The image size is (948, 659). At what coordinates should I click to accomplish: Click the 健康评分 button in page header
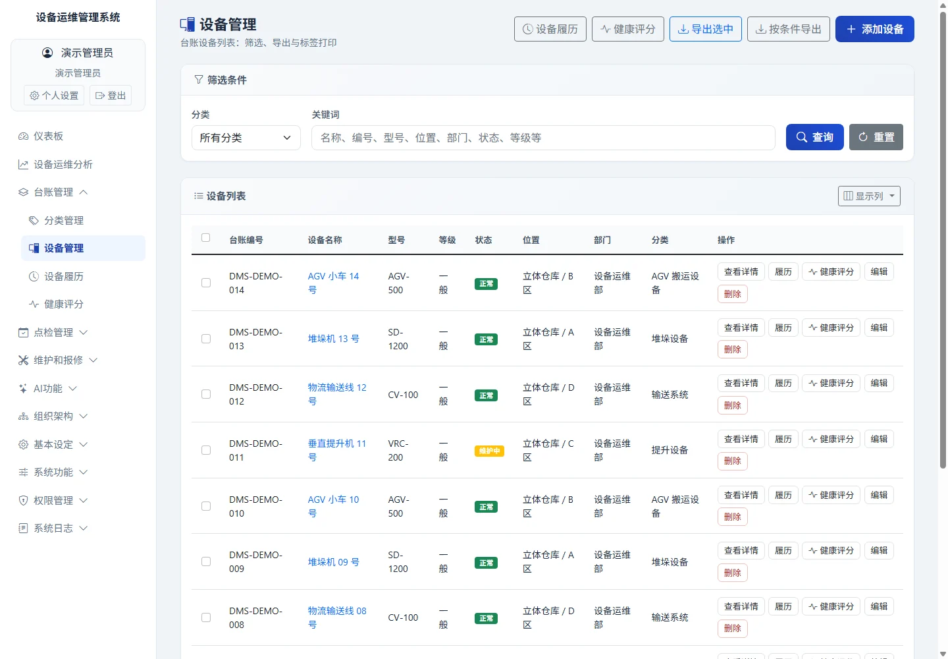(x=628, y=29)
